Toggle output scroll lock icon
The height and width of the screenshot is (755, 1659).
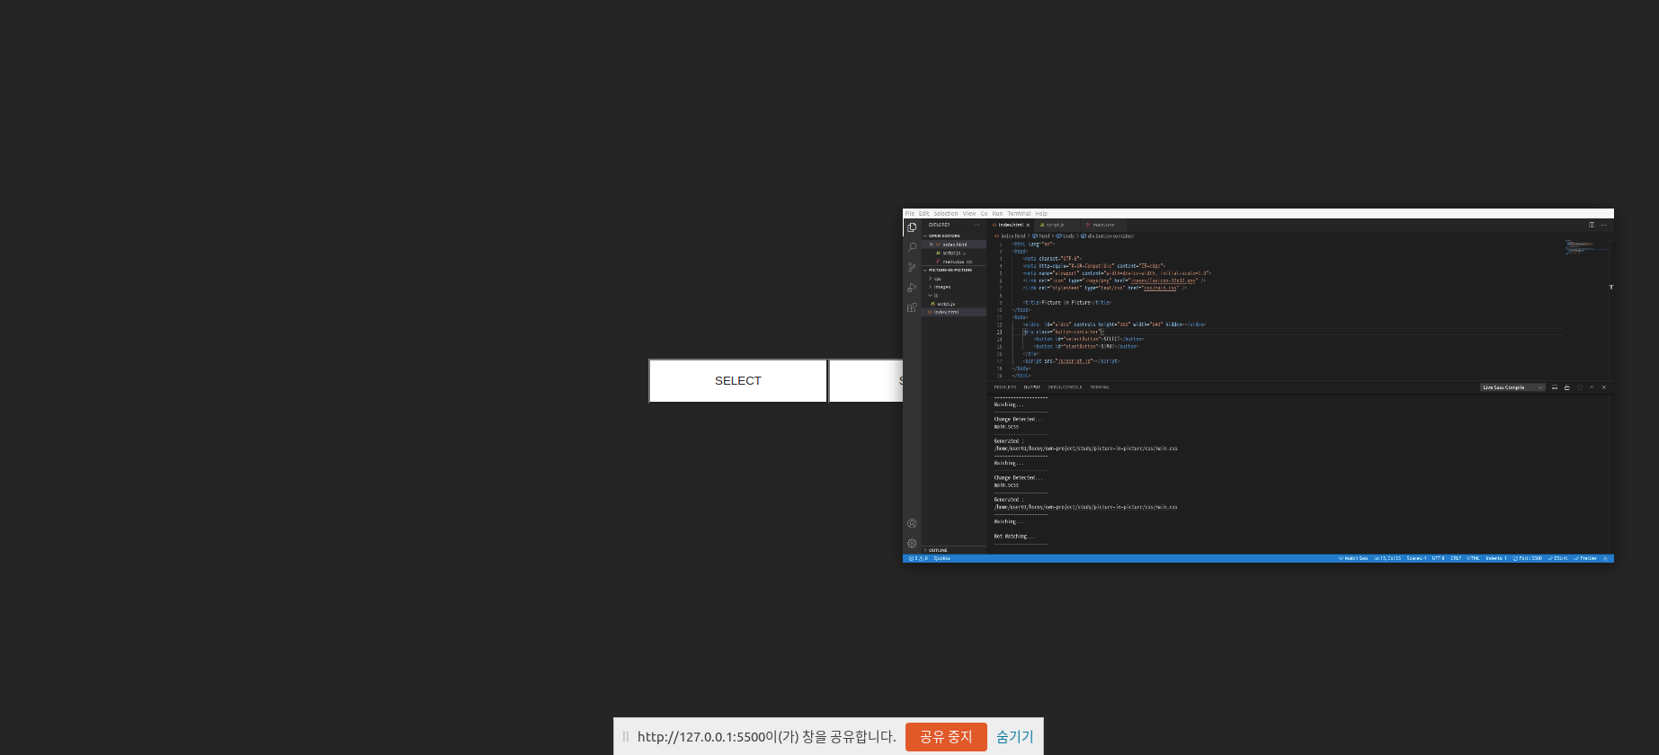coord(1567,387)
